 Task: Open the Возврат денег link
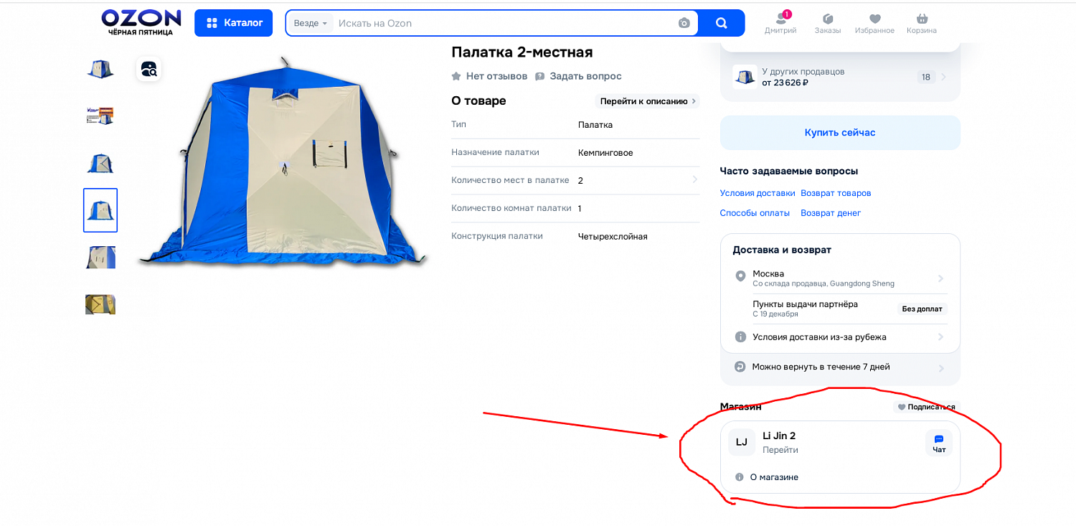point(831,213)
